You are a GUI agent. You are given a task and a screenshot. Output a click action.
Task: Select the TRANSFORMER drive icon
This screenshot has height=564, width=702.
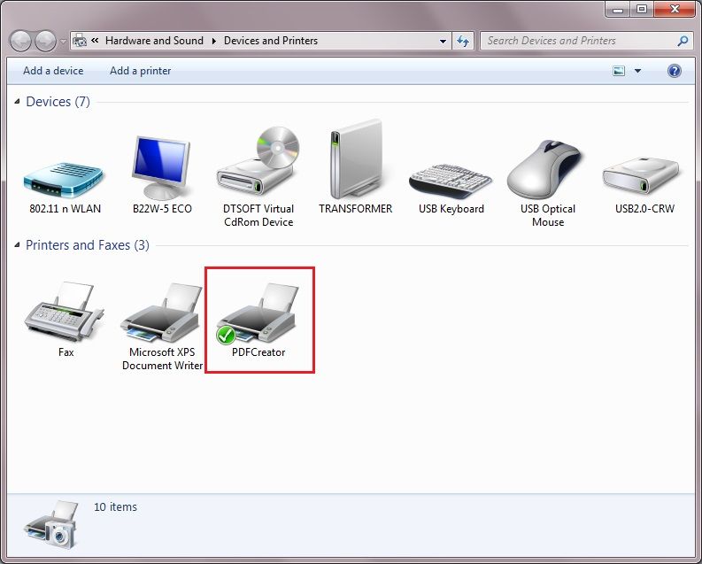(355, 166)
